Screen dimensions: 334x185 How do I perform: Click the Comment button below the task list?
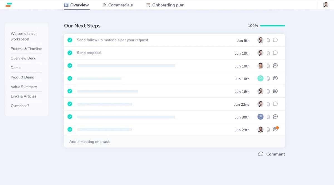272,154
